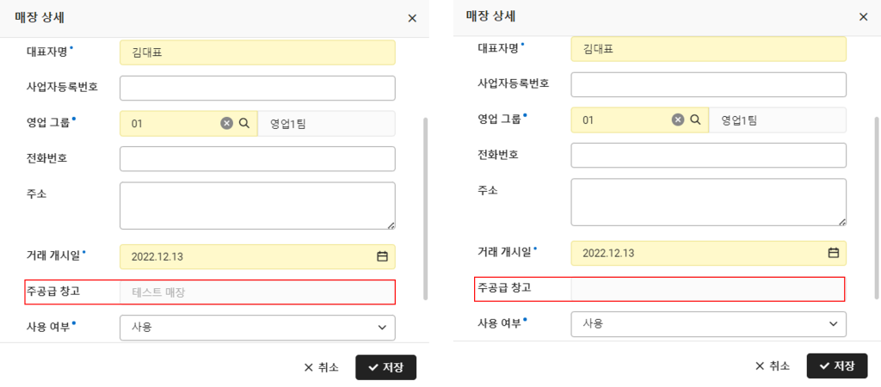Expand the 사용 여부 dropdown in right dialog
Image resolution: width=881 pixels, height=387 pixels.
[x=833, y=323]
